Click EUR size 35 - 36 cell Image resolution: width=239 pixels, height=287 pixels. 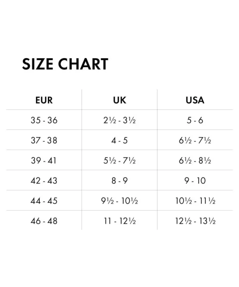tap(44, 120)
